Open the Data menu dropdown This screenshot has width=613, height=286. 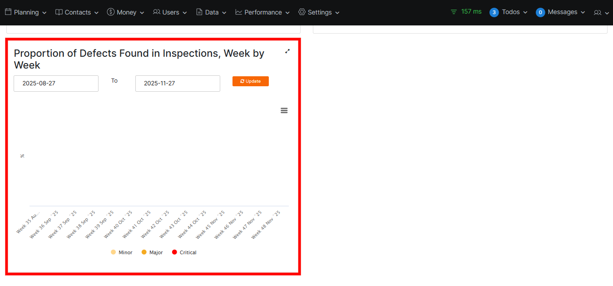click(x=211, y=12)
